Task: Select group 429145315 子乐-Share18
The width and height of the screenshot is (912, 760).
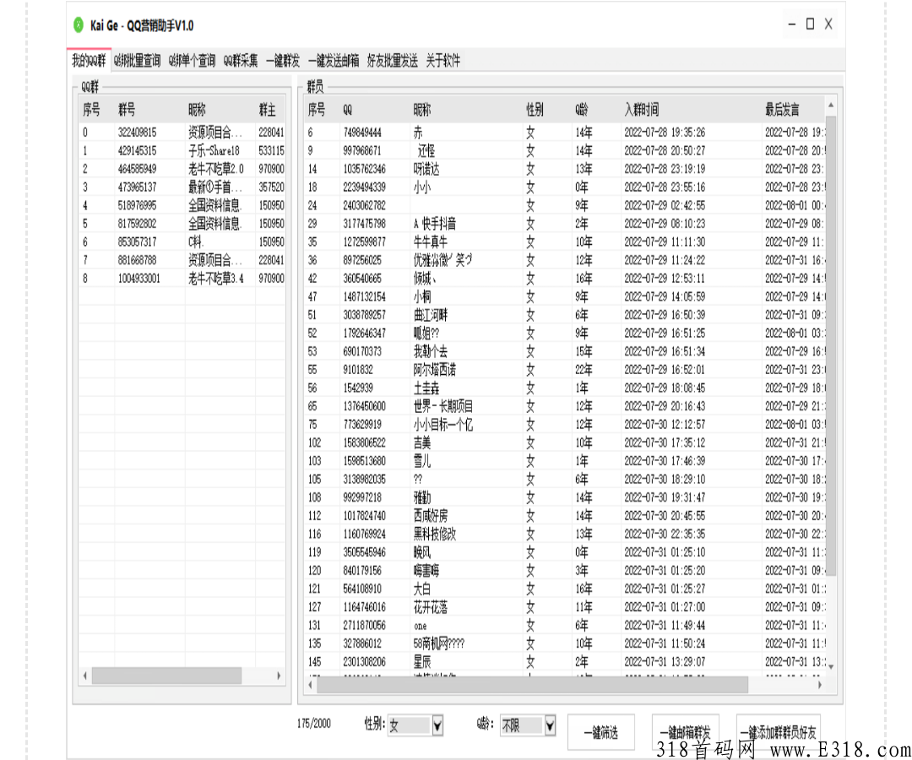Action: (182, 150)
